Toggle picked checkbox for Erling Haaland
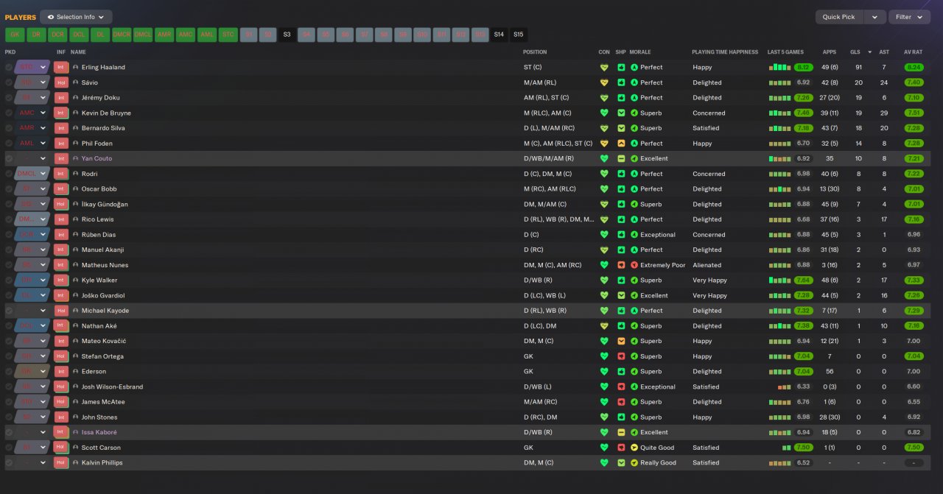Image resolution: width=943 pixels, height=494 pixels. [9, 67]
